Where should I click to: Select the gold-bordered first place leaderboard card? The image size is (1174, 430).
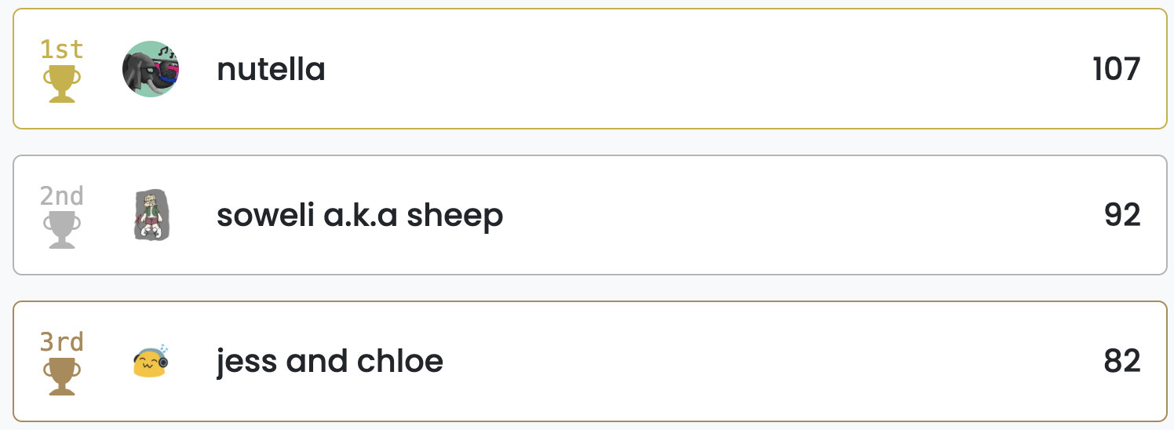tap(590, 69)
